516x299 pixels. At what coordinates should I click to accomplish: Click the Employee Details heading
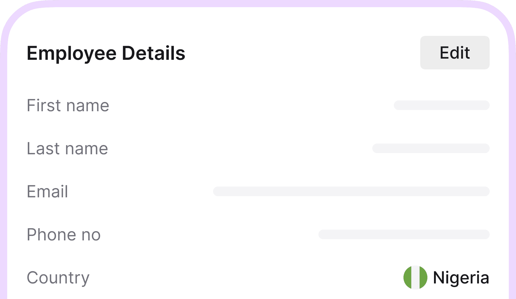click(106, 53)
